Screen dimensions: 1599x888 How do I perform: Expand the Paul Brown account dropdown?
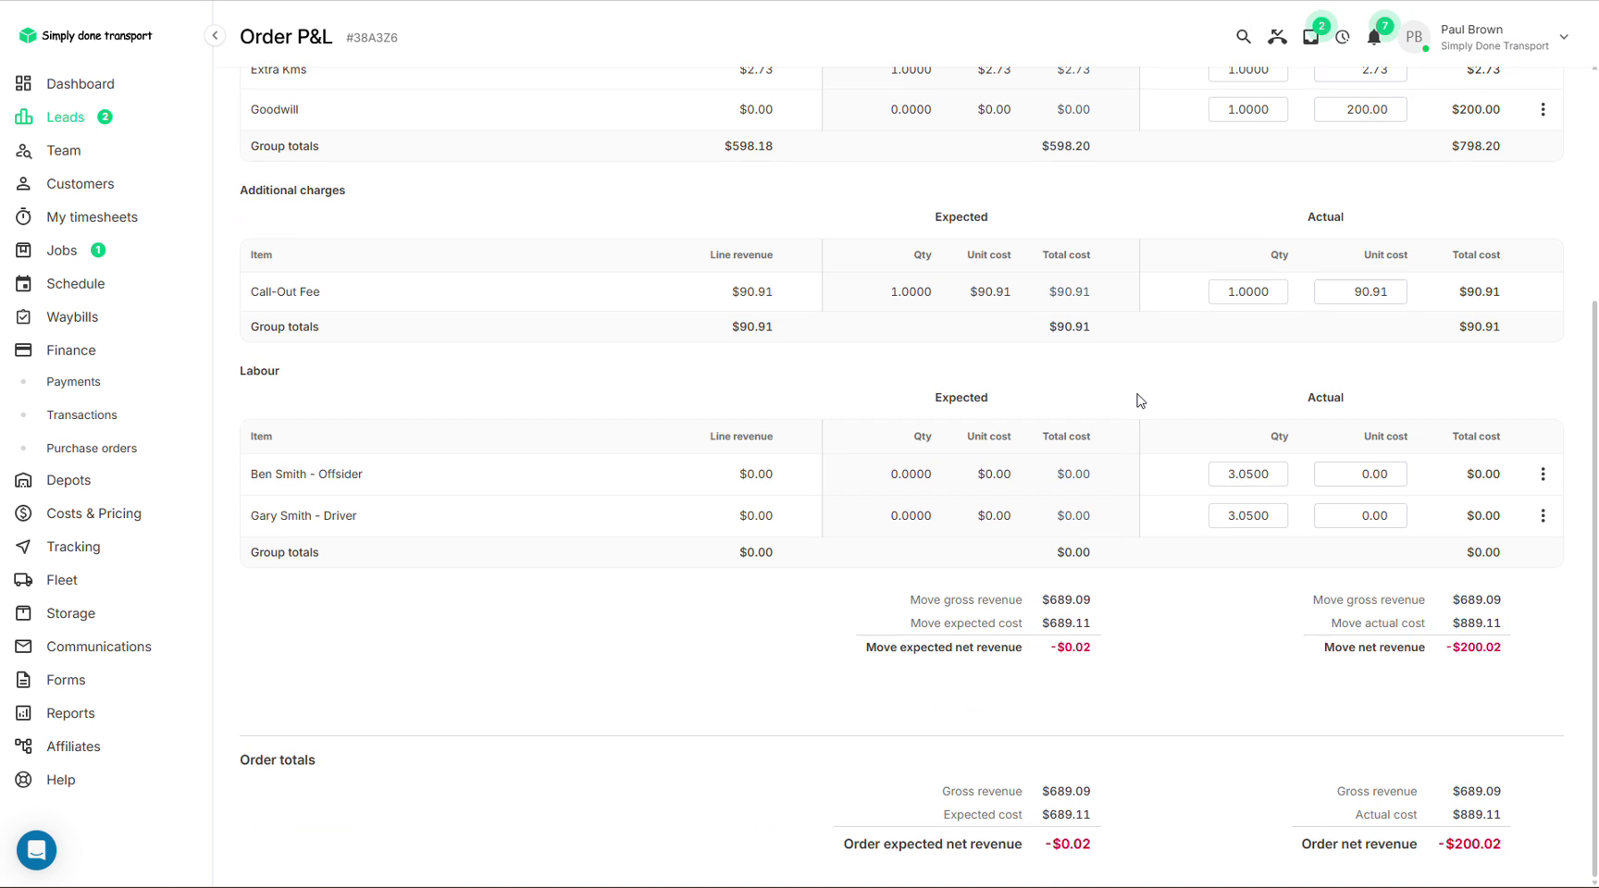(x=1564, y=37)
